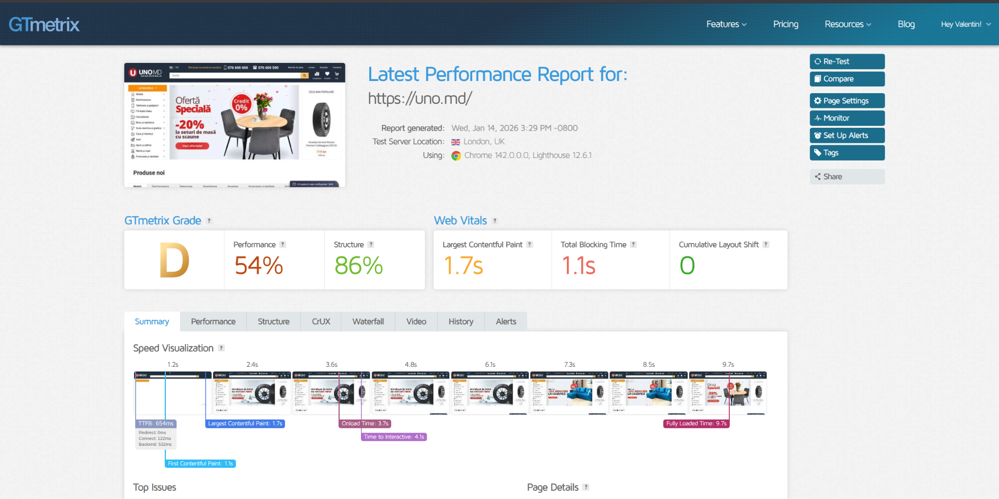Open Total Blocking Time help icon
This screenshot has height=499, width=999.
pos(633,245)
